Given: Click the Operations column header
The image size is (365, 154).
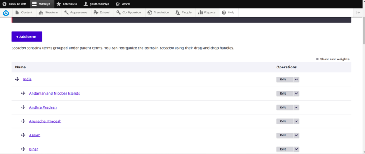Looking at the screenshot, I should (286, 67).
